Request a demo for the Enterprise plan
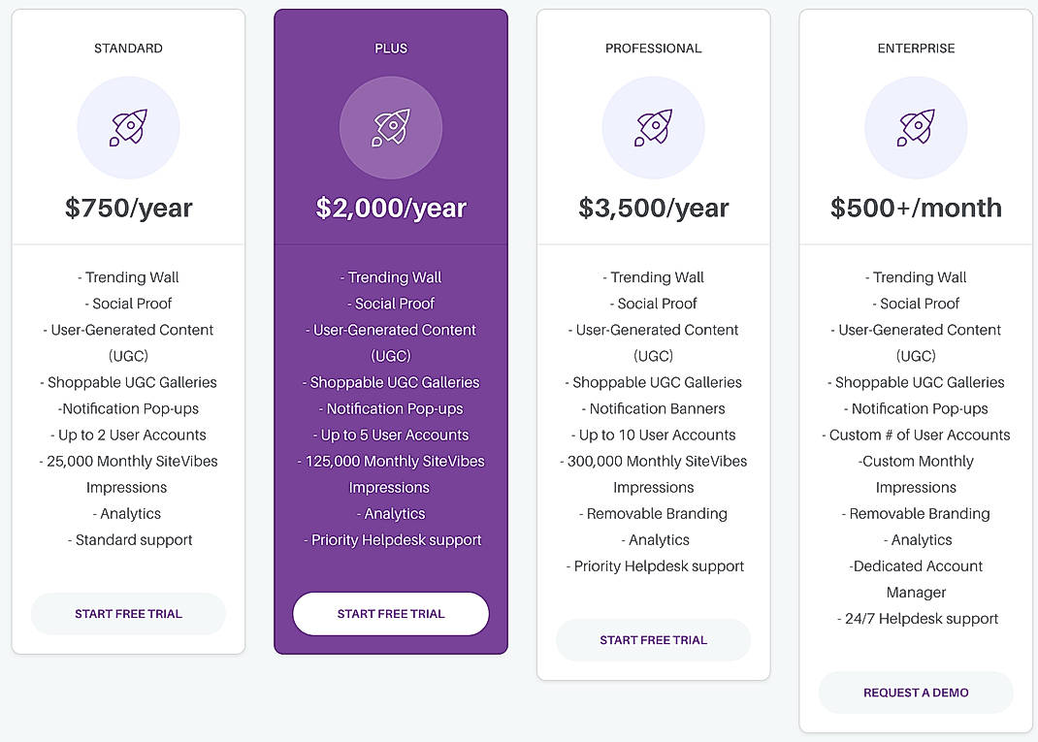 pyautogui.click(x=916, y=693)
